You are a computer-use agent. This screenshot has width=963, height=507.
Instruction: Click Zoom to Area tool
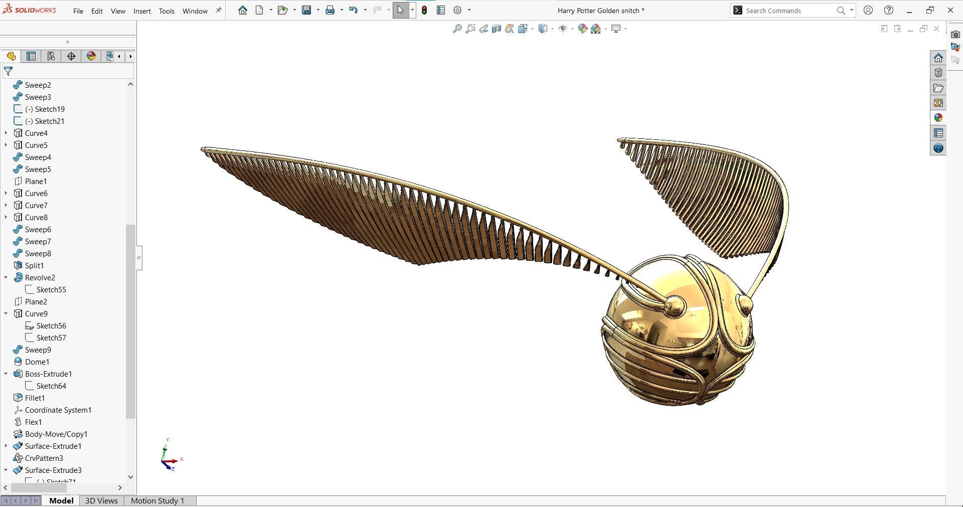pos(470,29)
